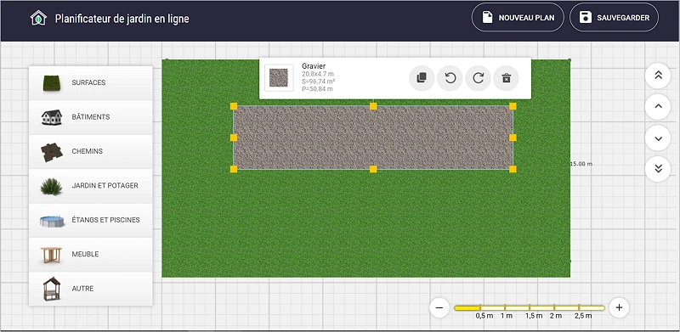Click the shrub icon for Jardin et potager

coord(51,186)
